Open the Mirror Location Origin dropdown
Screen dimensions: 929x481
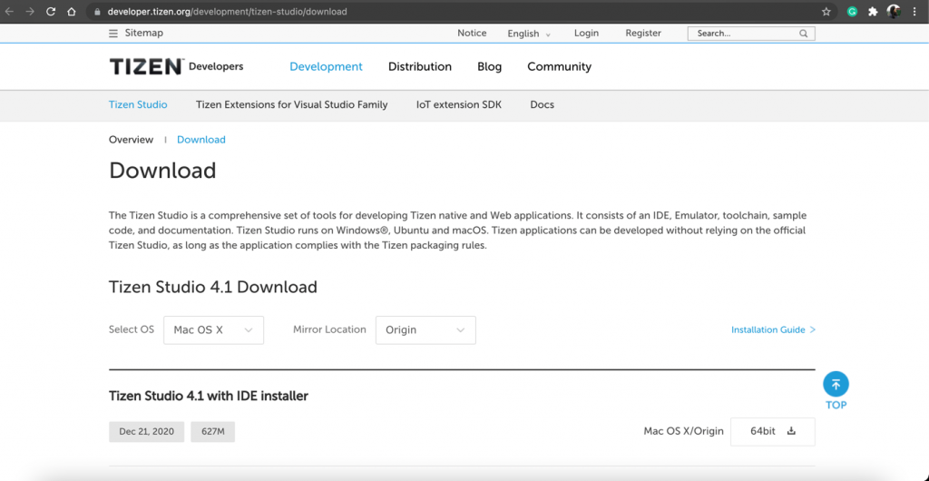pyautogui.click(x=425, y=330)
